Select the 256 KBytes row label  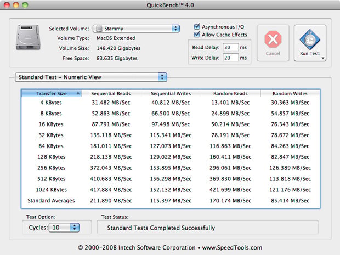click(x=52, y=168)
